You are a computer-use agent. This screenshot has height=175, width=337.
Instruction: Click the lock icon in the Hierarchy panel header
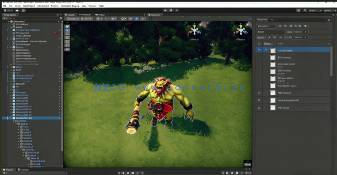(57, 15)
